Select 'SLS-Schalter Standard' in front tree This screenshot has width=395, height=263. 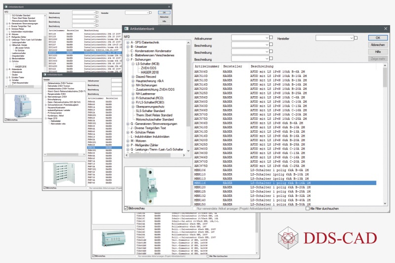tap(151, 111)
